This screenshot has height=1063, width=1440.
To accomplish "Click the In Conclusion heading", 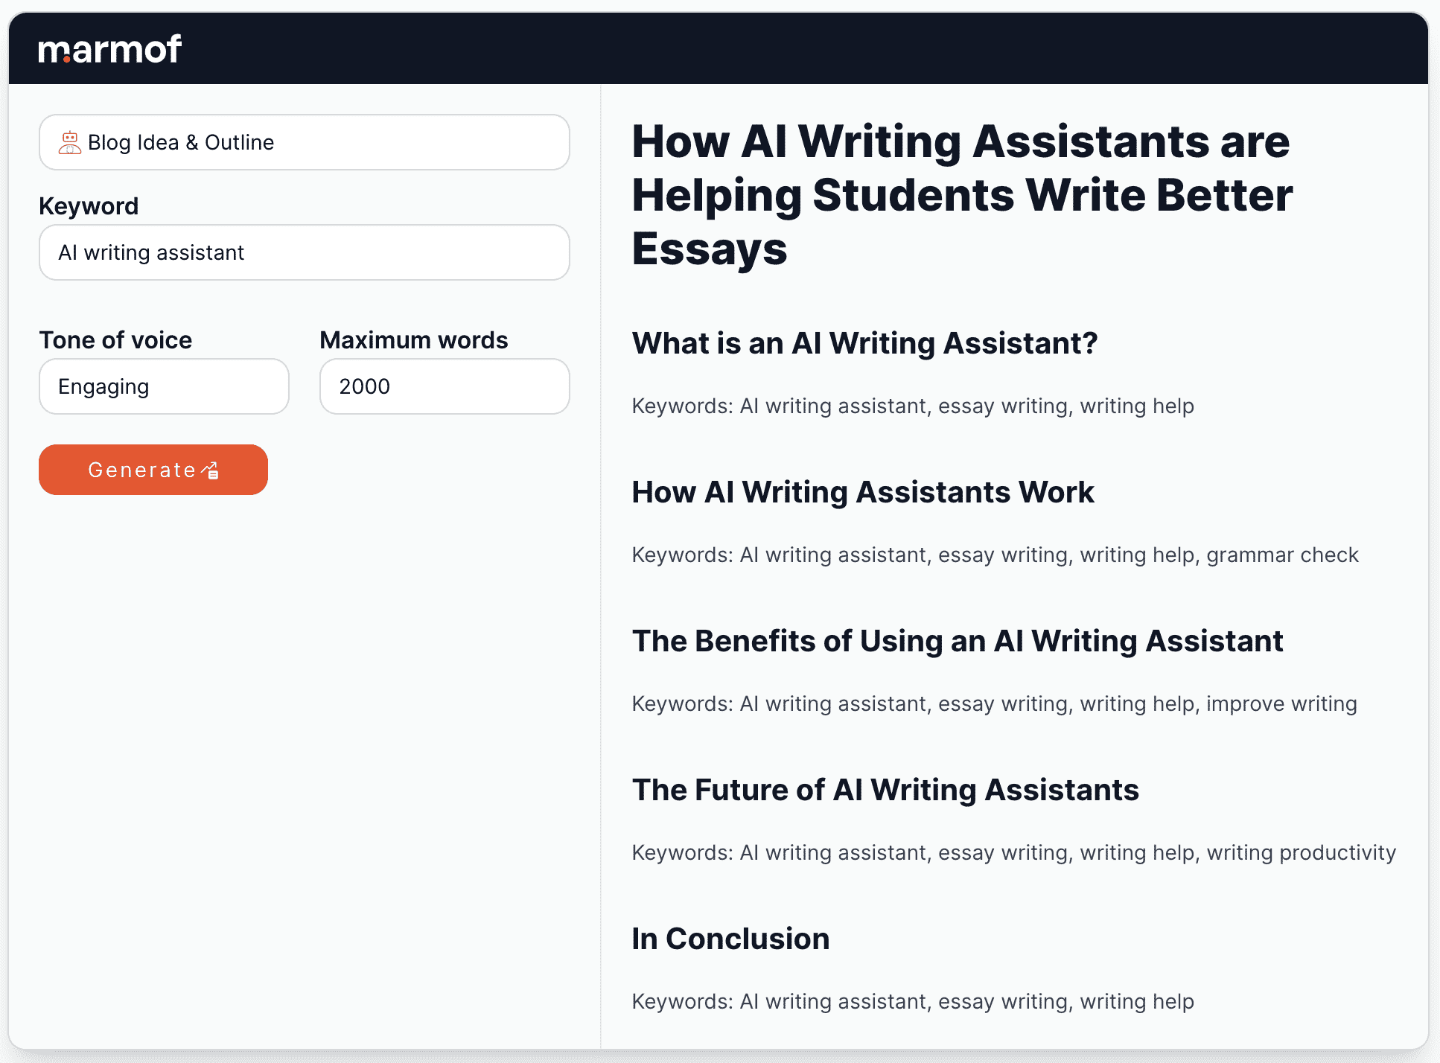I will tap(730, 939).
